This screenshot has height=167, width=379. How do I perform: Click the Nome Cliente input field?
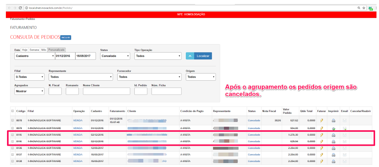pyautogui.click(x=106, y=91)
